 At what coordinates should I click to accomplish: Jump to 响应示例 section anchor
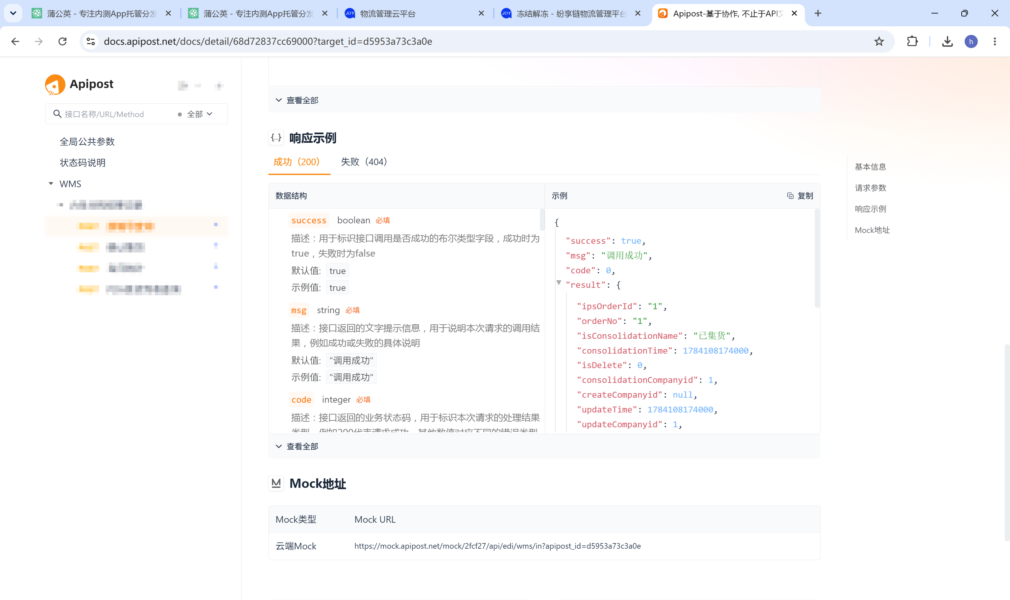[x=870, y=209]
